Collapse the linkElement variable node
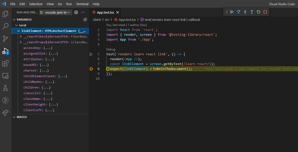This screenshot has width=298, height=152. [18, 31]
